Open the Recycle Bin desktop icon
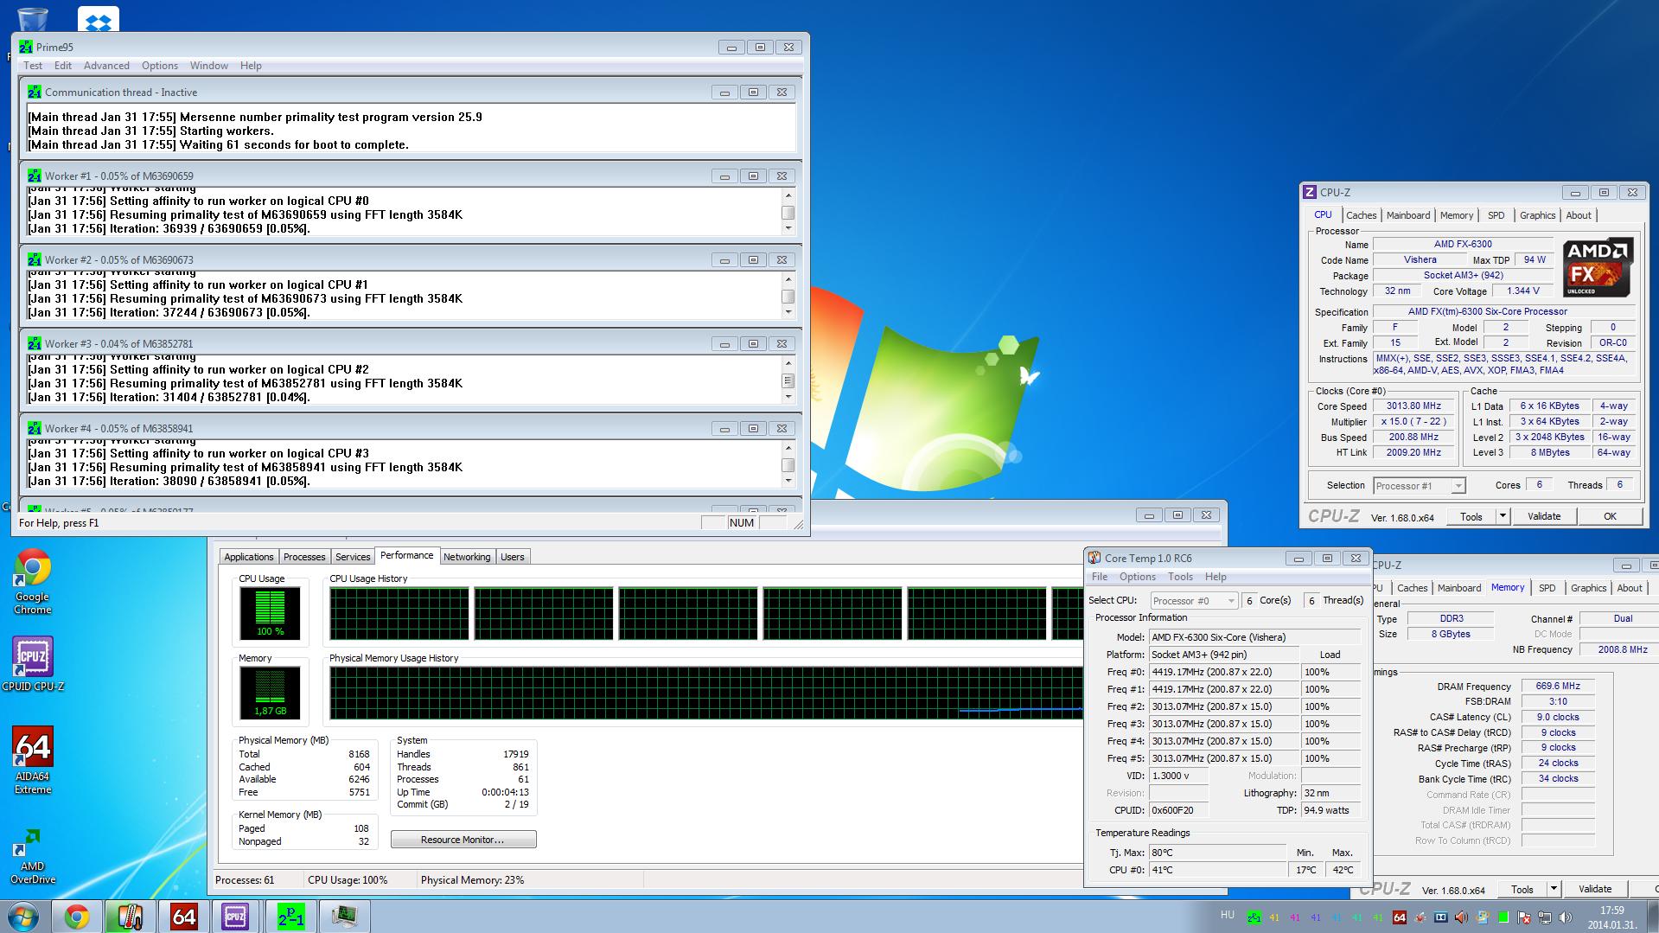This screenshot has width=1659, height=933. coord(32,19)
